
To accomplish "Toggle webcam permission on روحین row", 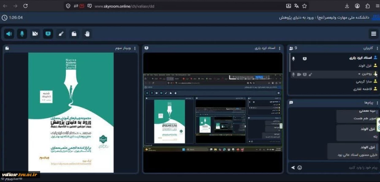I will click(x=299, y=74).
